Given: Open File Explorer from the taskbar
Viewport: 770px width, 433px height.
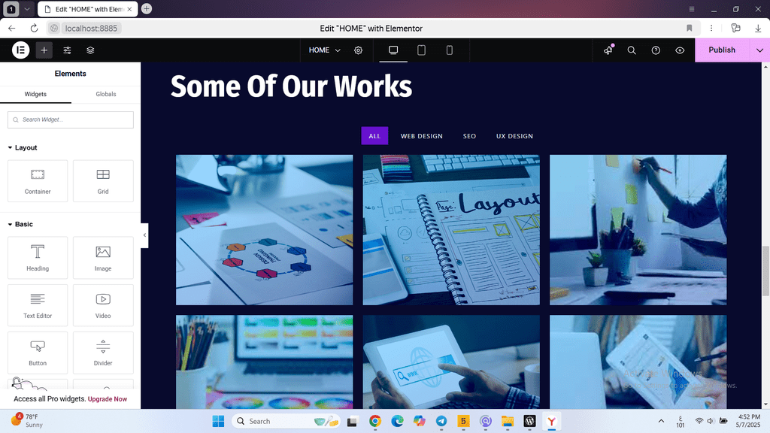Looking at the screenshot, I should 508,421.
